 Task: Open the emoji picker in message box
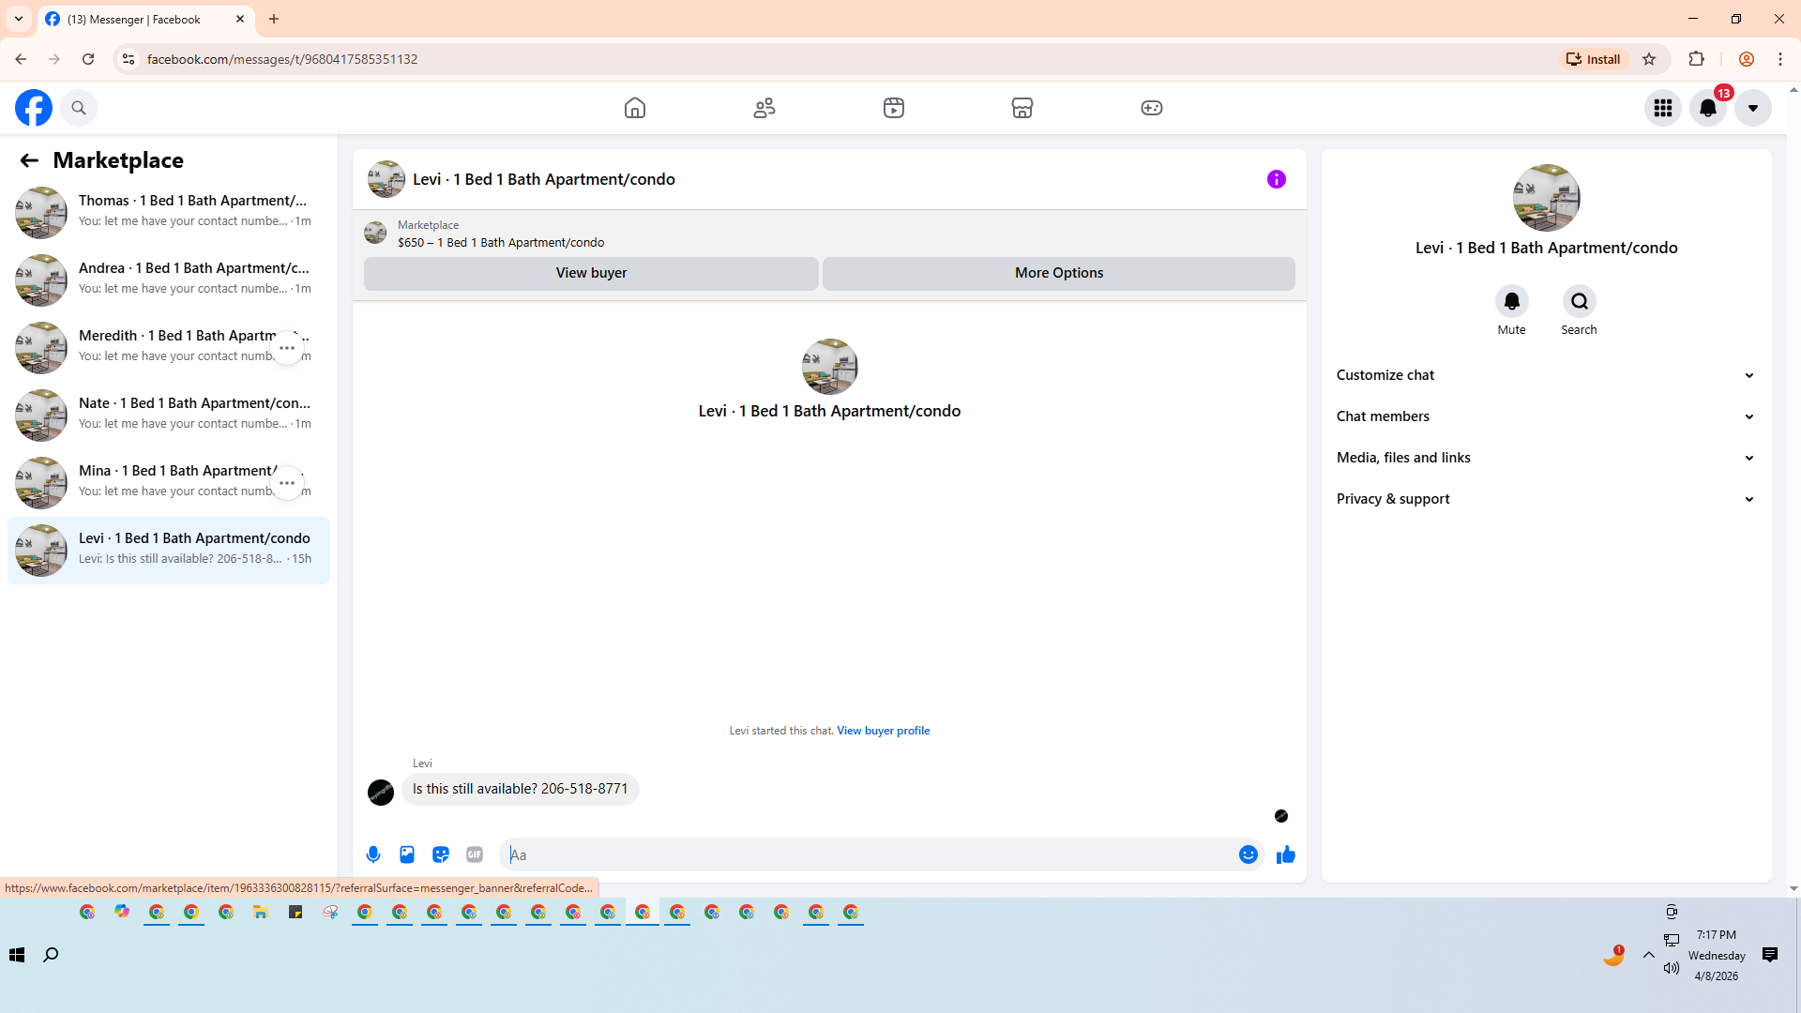1248,854
